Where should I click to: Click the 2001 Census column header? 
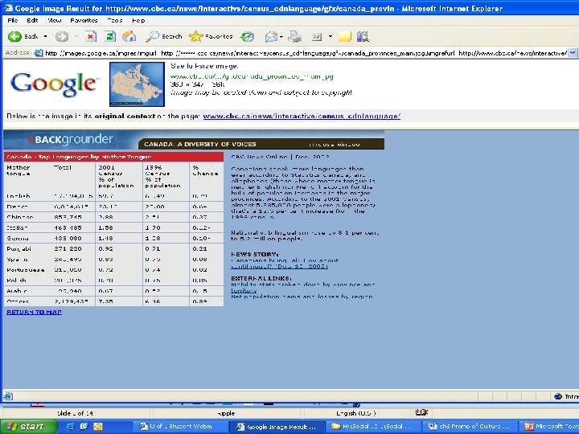[x=116, y=176]
